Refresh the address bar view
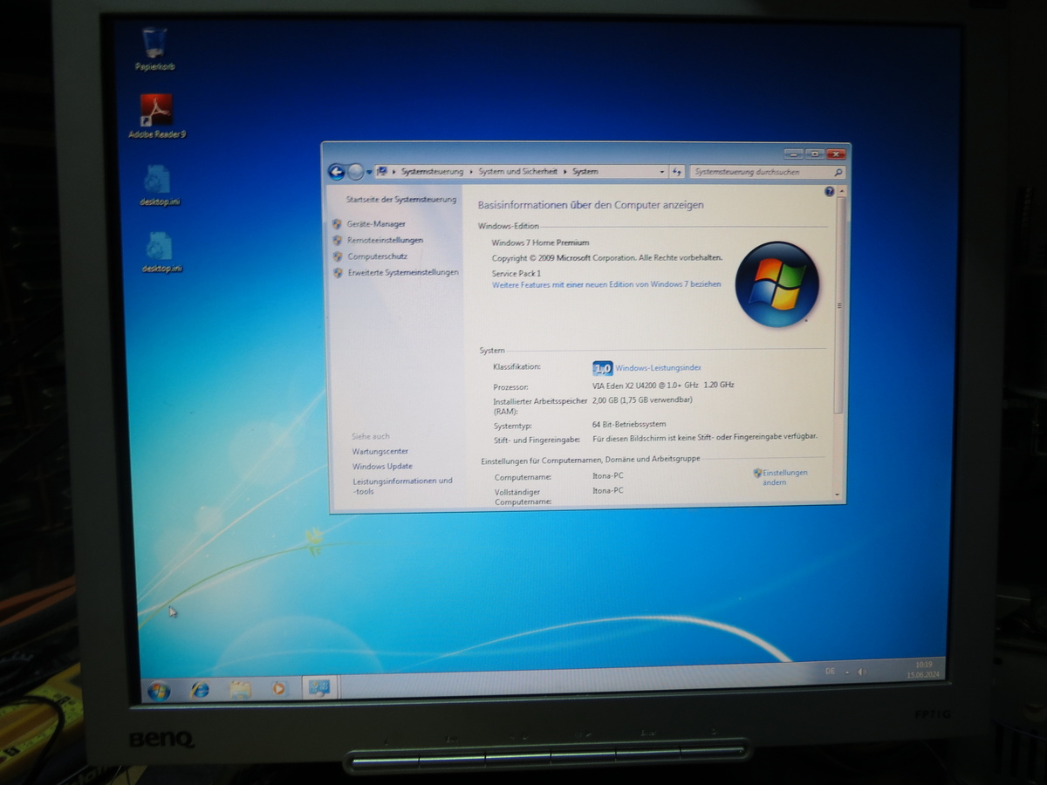Image resolution: width=1047 pixels, height=785 pixels. [x=677, y=173]
